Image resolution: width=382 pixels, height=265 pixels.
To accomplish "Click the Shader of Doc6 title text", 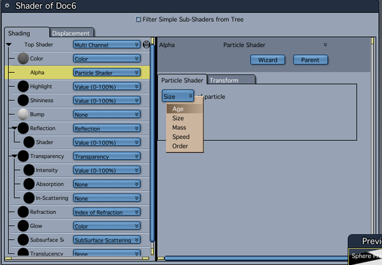I will [x=46, y=6].
